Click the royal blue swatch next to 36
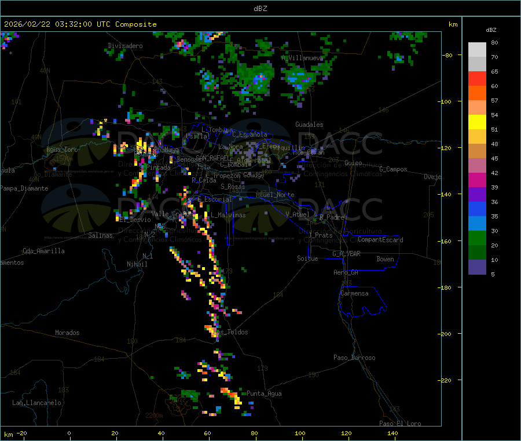 477,209
